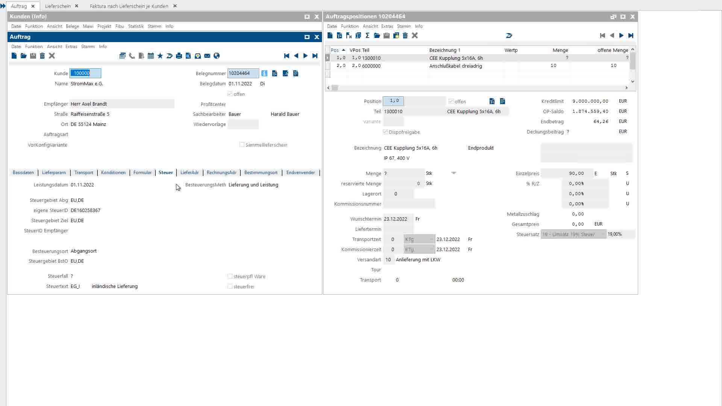Click the vertical scrollbar down arrow in positions table
Image resolution: width=722 pixels, height=406 pixels.
point(633,81)
